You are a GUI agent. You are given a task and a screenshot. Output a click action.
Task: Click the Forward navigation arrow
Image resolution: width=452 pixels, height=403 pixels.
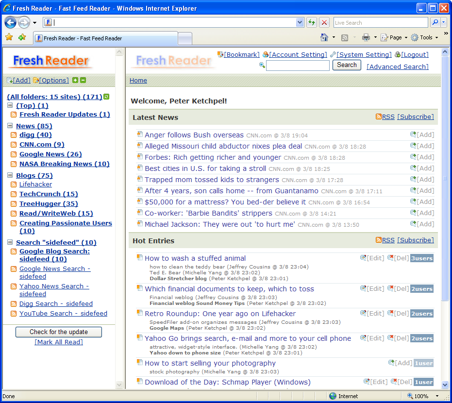[x=24, y=22]
